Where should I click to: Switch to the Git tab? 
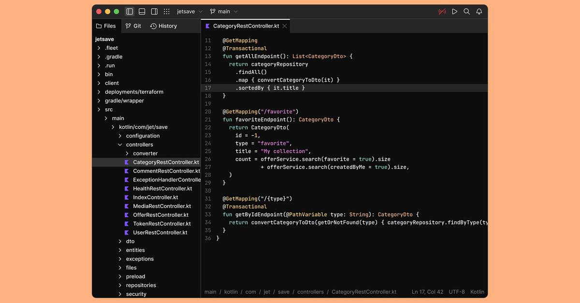point(133,26)
